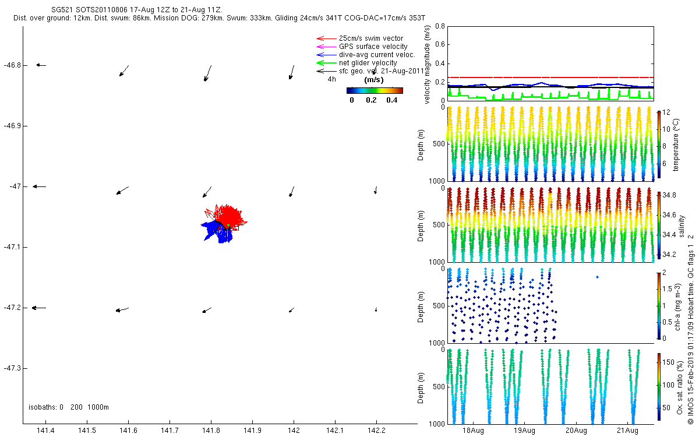This screenshot has height=437, width=699.
Task: Click the '20Aug' time axis label
Action: coord(576,431)
